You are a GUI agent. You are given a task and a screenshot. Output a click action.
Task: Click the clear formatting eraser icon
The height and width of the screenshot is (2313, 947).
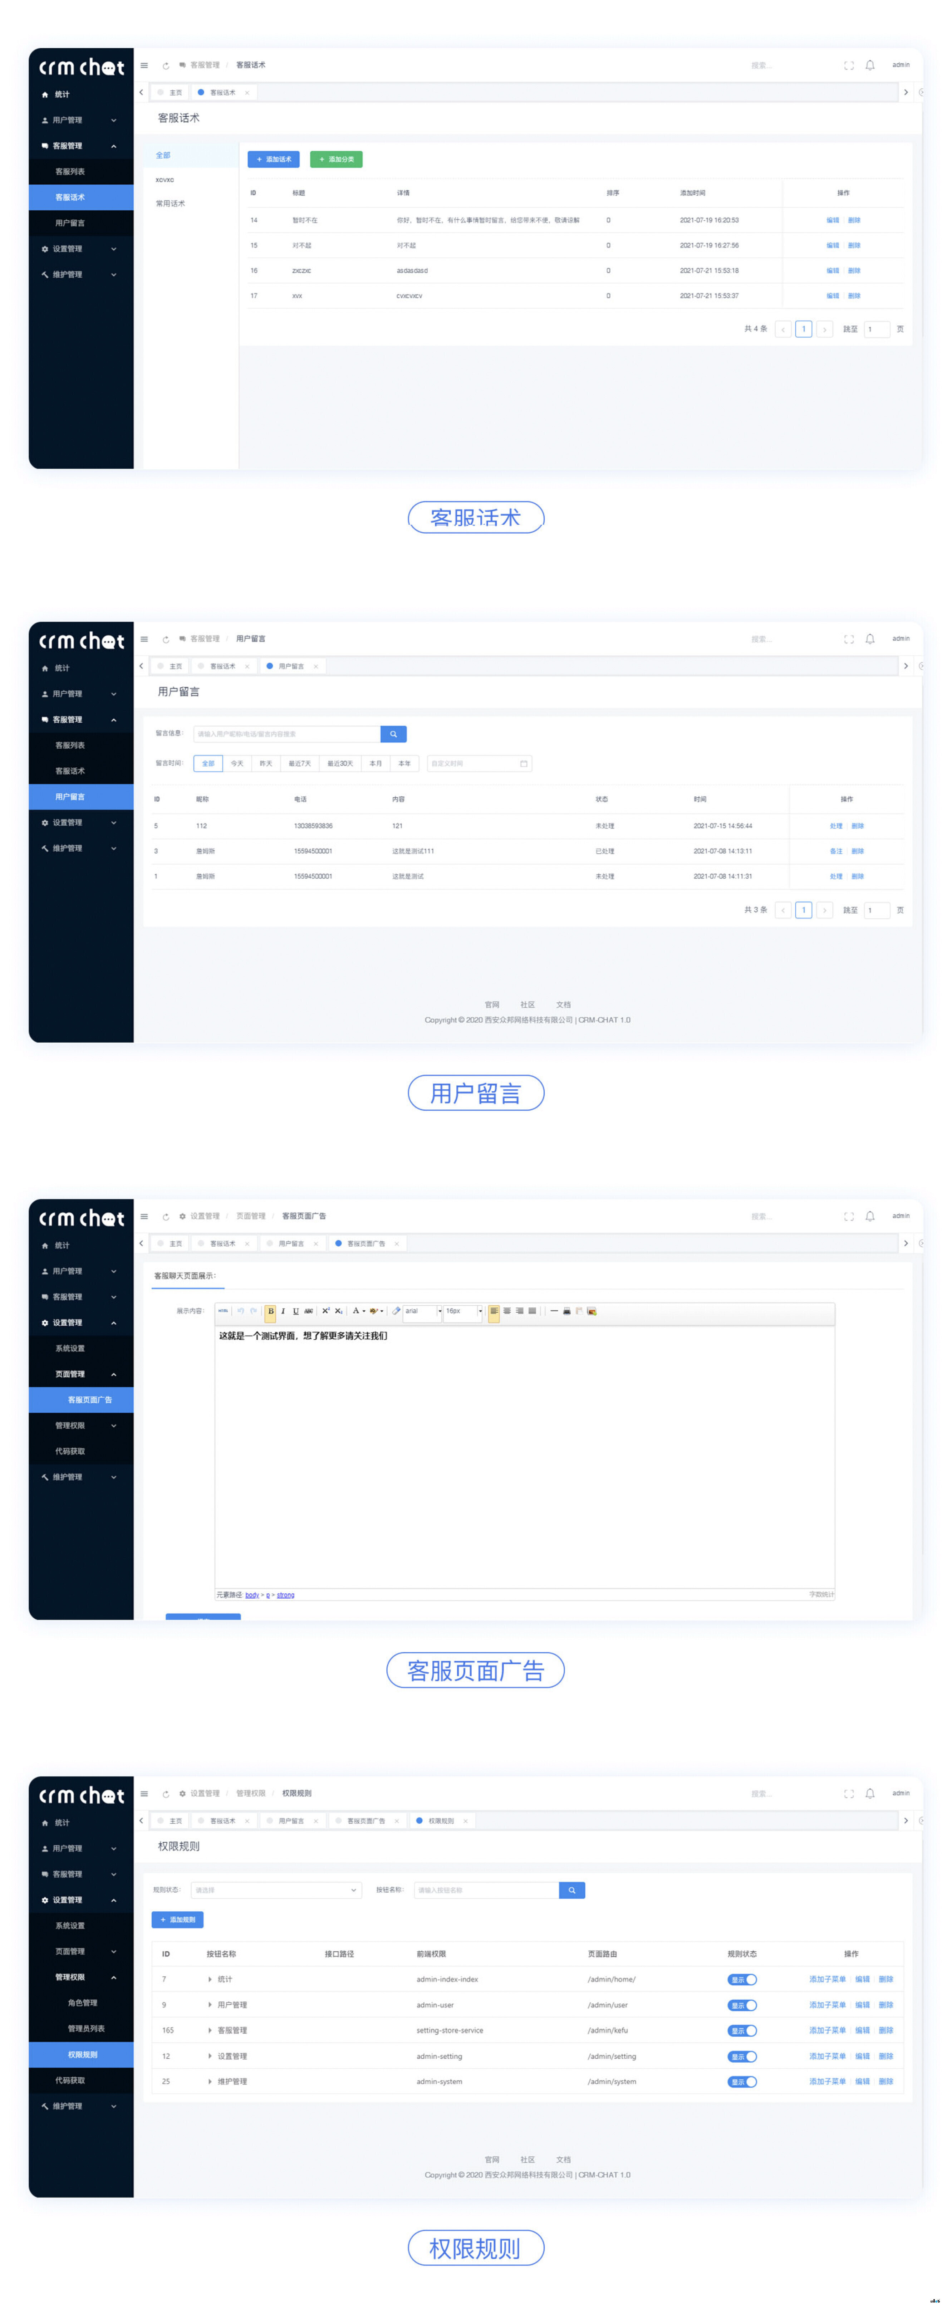tap(396, 1311)
